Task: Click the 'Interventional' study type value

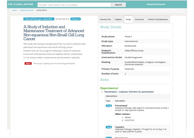Action: [x=131, y=41]
